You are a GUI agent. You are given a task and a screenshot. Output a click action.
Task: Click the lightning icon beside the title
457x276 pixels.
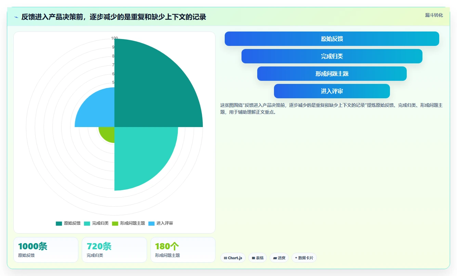pyautogui.click(x=16, y=17)
